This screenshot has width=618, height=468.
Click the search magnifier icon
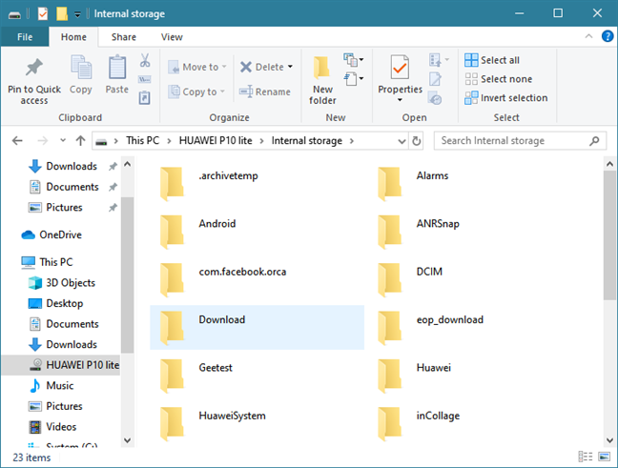(594, 141)
